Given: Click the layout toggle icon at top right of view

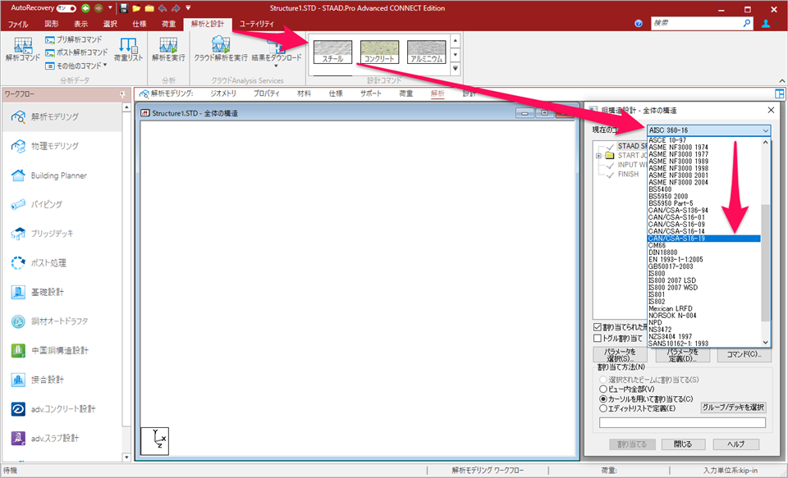Looking at the screenshot, I should click(779, 94).
